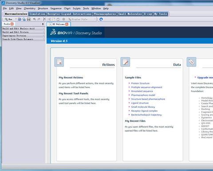213x171 pixels.
Task: Open the Window menu
Action: (x=96, y=8)
